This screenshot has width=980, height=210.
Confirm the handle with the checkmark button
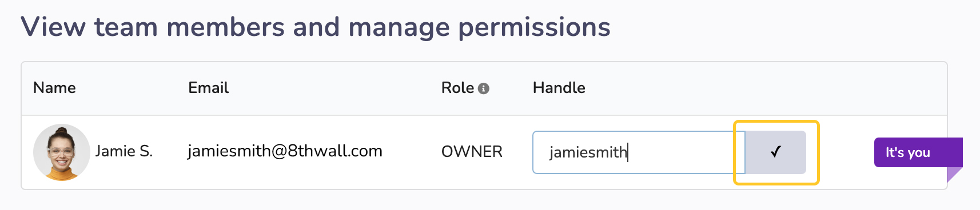coord(775,152)
